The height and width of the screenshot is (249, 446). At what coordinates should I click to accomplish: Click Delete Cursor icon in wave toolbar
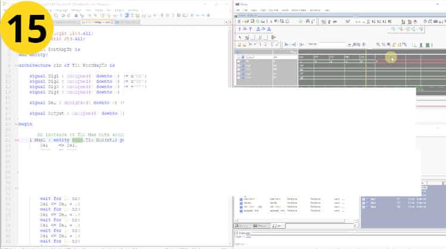click(244, 45)
